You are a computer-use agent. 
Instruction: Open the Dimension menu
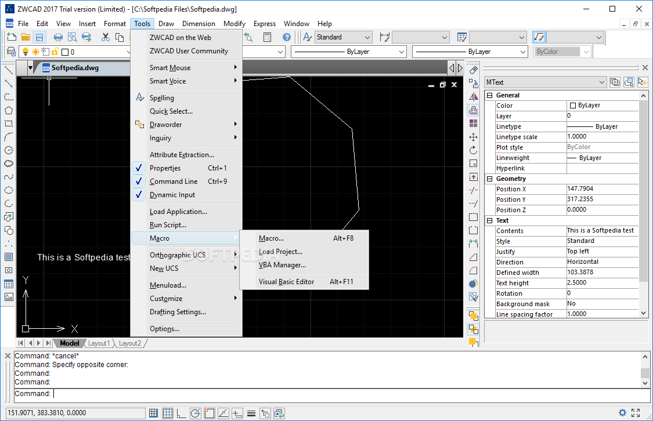click(199, 24)
